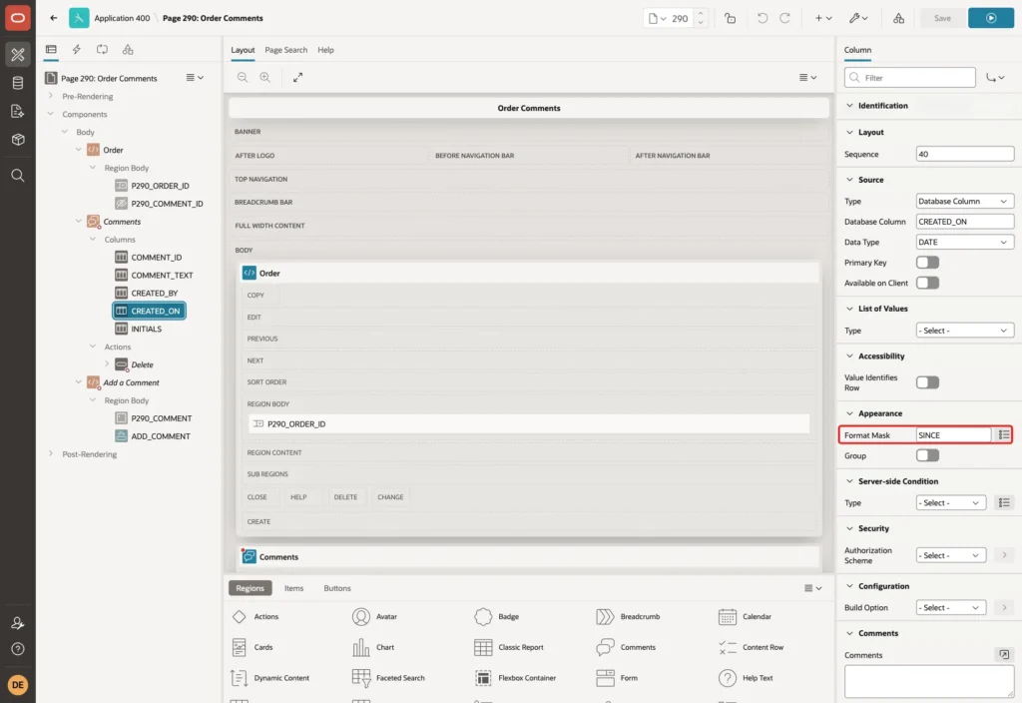Viewport: 1022px width, 703px height.
Task: Toggle the Primary Key switch
Action: pyautogui.click(x=927, y=263)
